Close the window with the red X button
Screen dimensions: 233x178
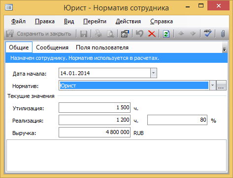point(218,6)
